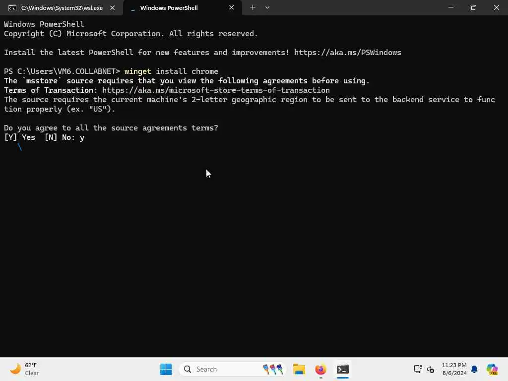Click 'Do you agree to all the source agreements terms?'
The height and width of the screenshot is (381, 508).
(111, 128)
